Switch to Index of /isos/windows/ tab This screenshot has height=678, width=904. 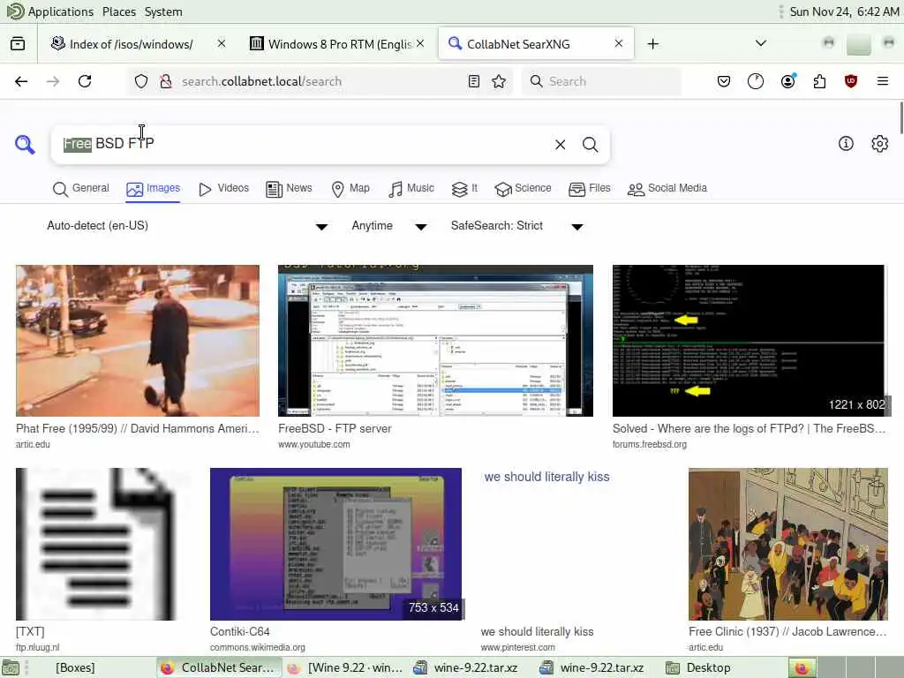click(x=131, y=44)
